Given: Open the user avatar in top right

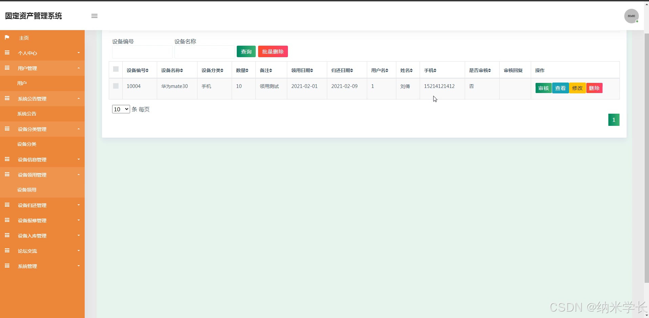Looking at the screenshot, I should click(x=631, y=16).
